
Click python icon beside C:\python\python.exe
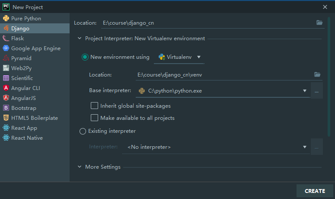[x=142, y=90]
